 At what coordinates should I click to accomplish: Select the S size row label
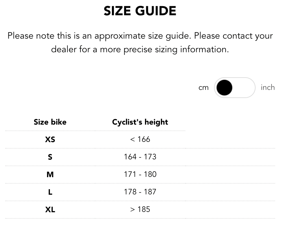50,157
